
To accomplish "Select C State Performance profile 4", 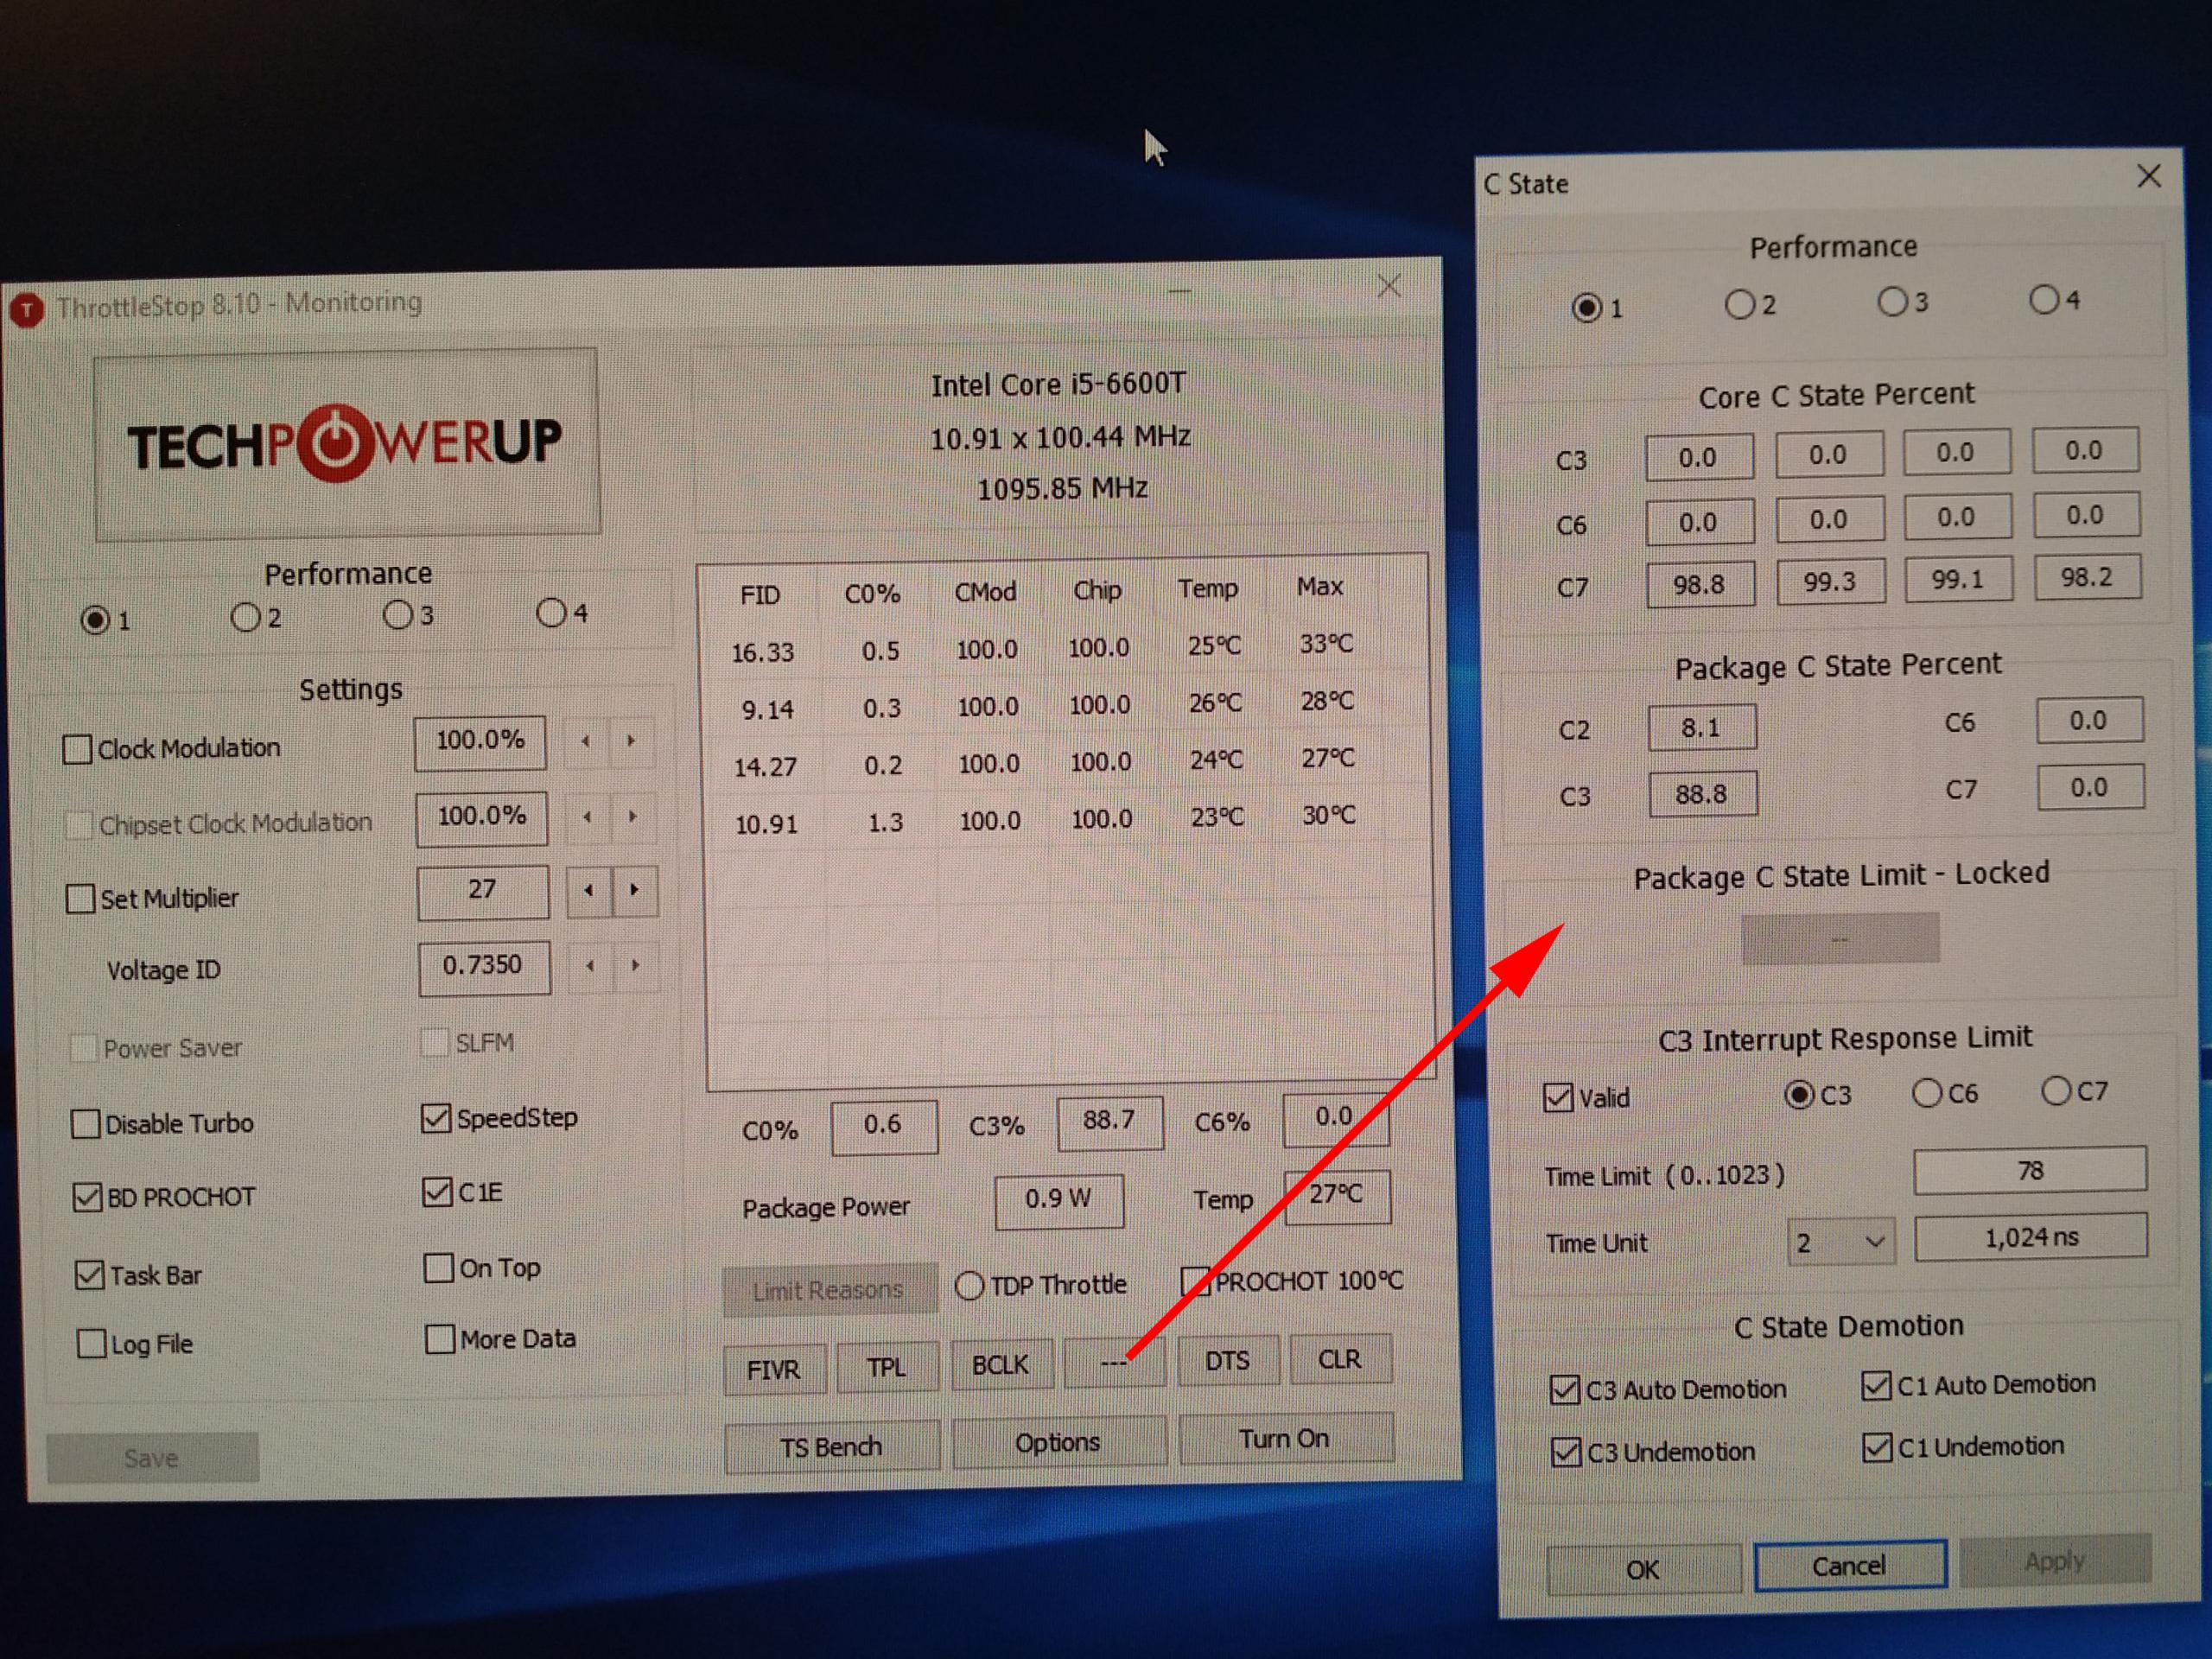I will coord(2045,299).
